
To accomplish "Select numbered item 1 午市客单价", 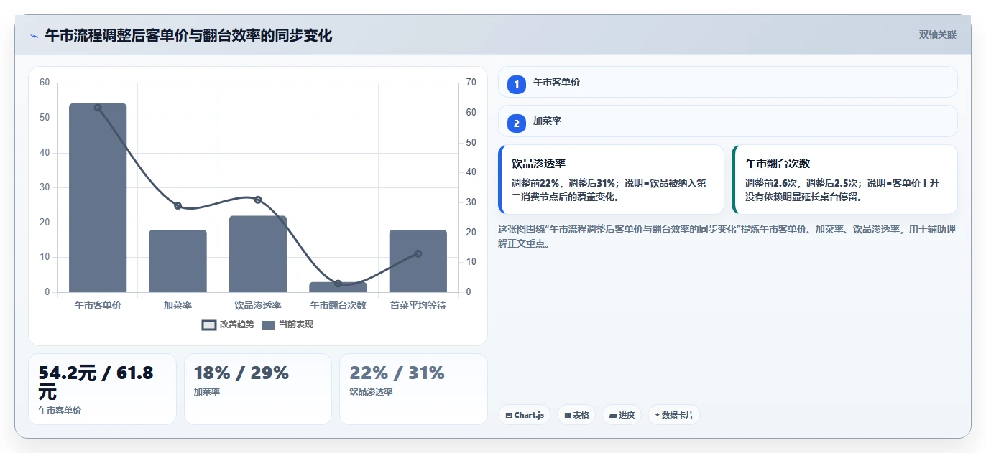I will (727, 82).
